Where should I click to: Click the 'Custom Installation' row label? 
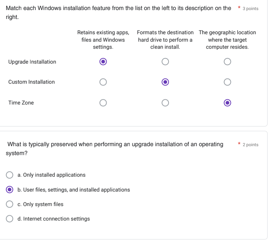coord(31,82)
